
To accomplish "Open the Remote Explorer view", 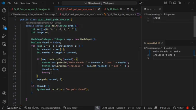I will point(4,44).
